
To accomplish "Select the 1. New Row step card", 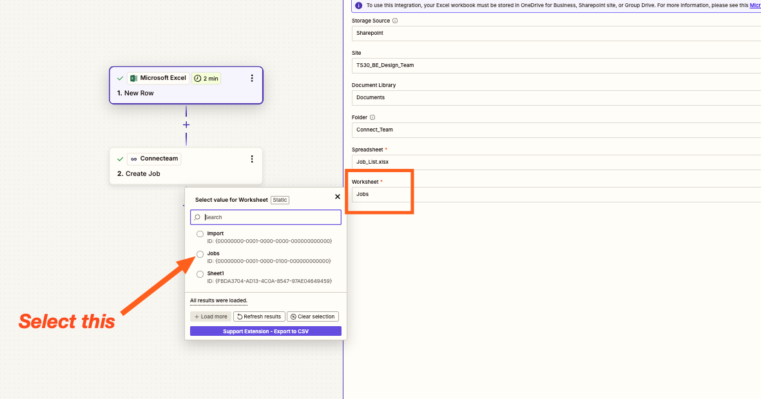I will point(186,86).
